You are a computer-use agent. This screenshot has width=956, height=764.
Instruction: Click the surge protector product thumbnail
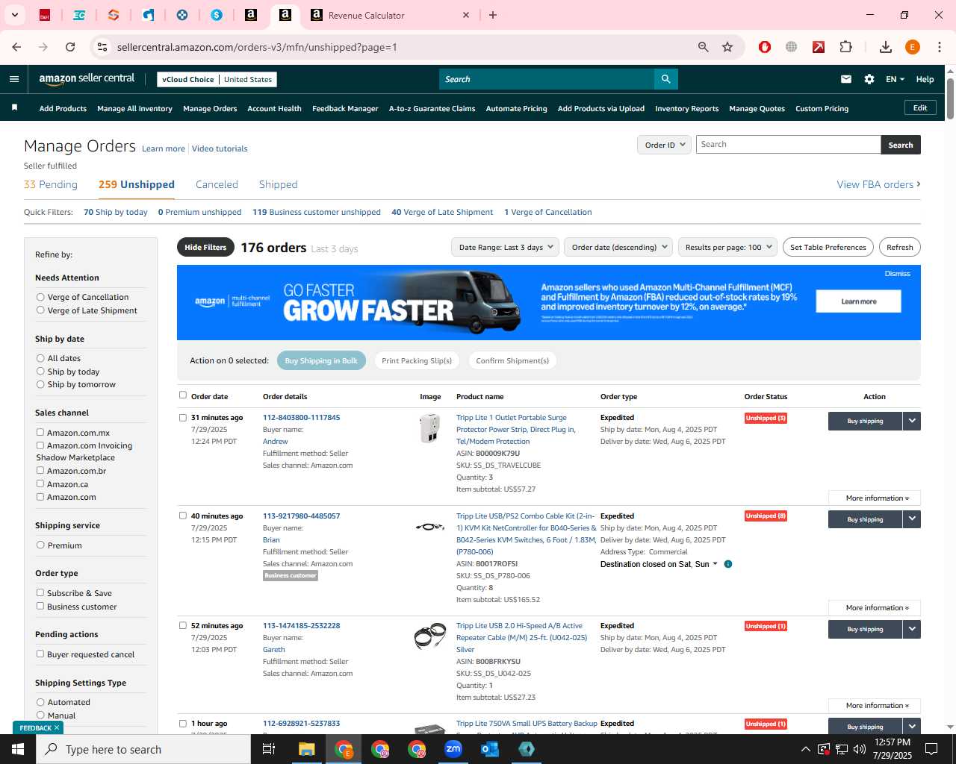coord(429,428)
